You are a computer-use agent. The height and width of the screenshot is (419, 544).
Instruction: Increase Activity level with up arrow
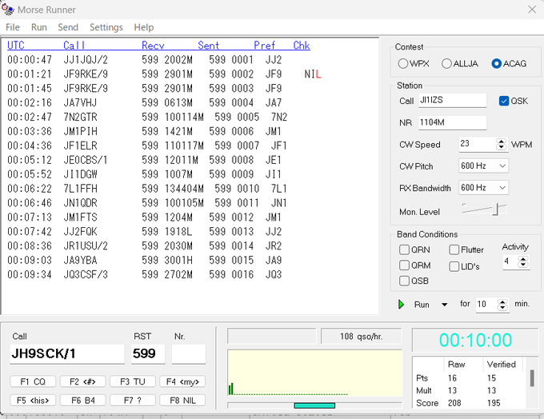(x=523, y=258)
